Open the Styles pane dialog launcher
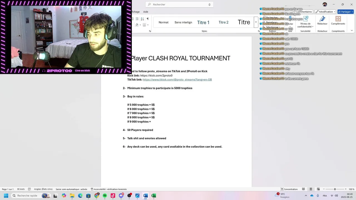This screenshot has height=200, width=356. (259, 31)
